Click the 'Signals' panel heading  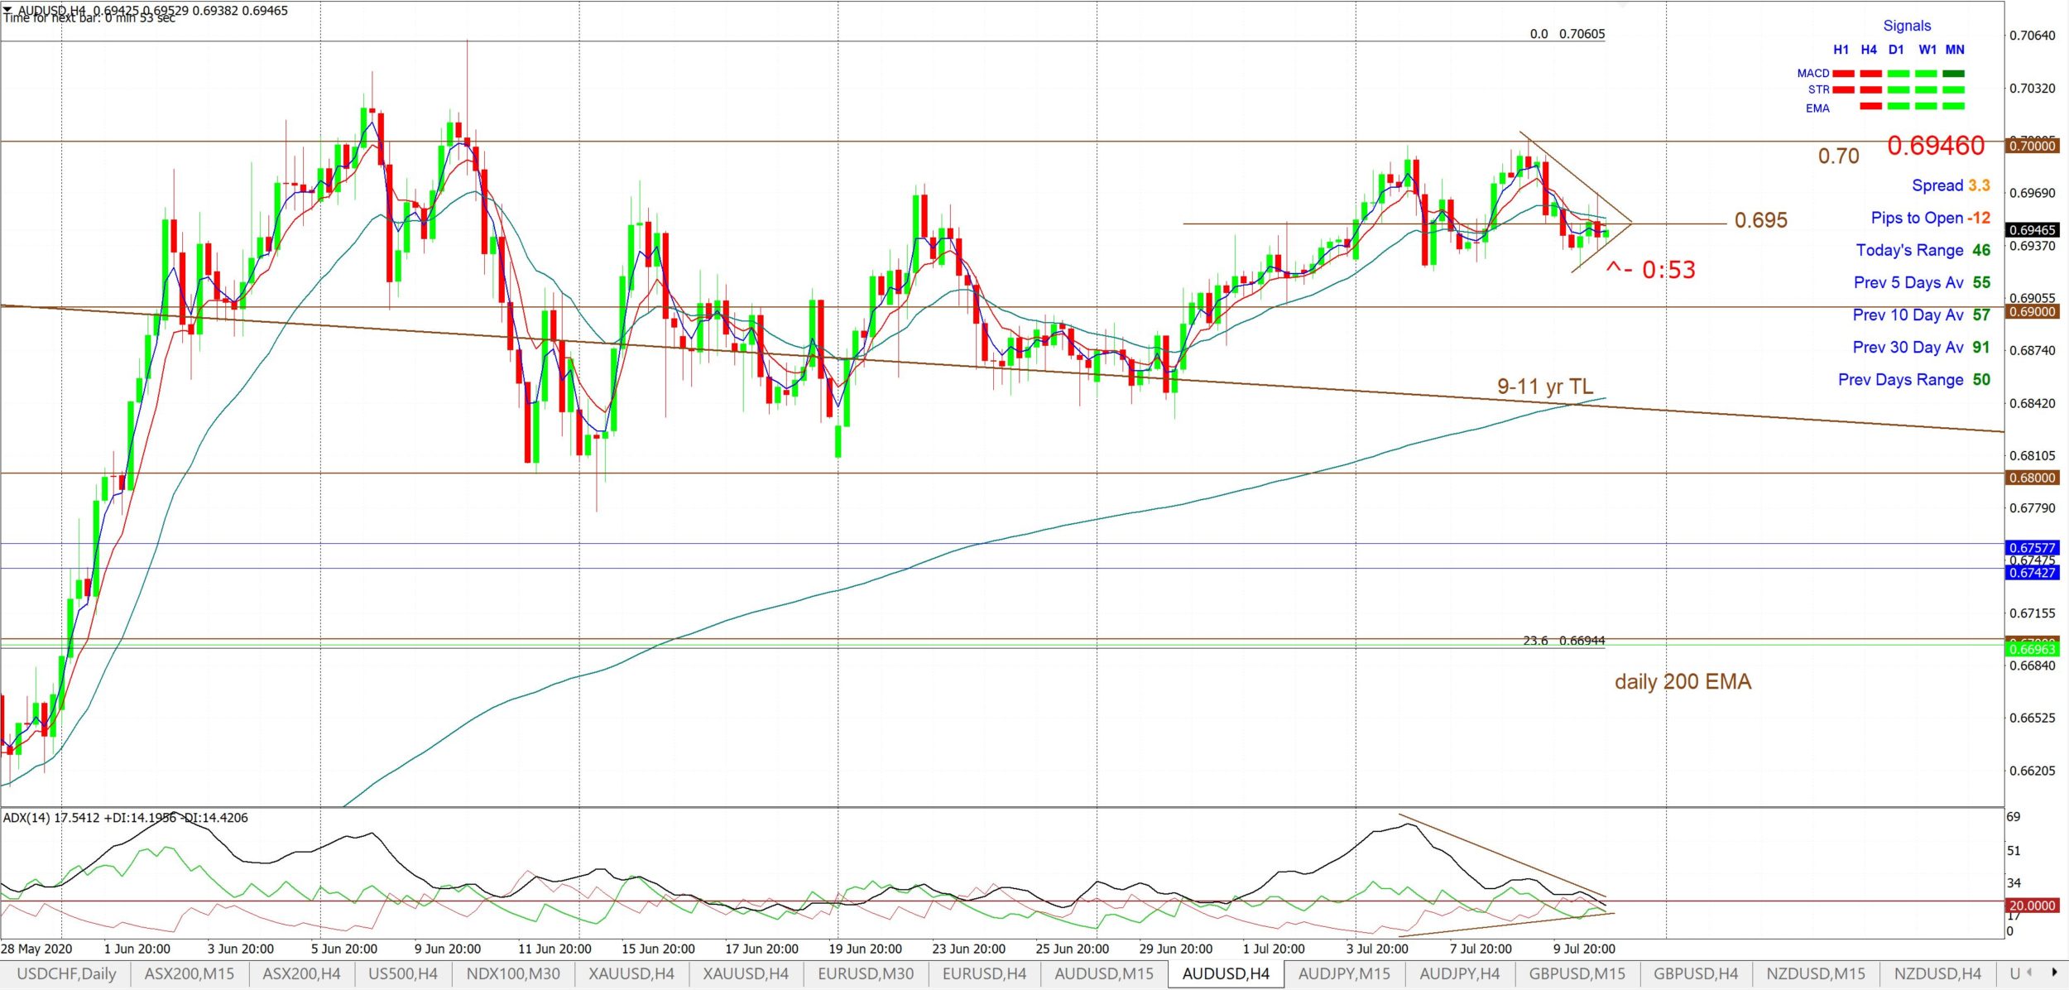(x=1907, y=26)
